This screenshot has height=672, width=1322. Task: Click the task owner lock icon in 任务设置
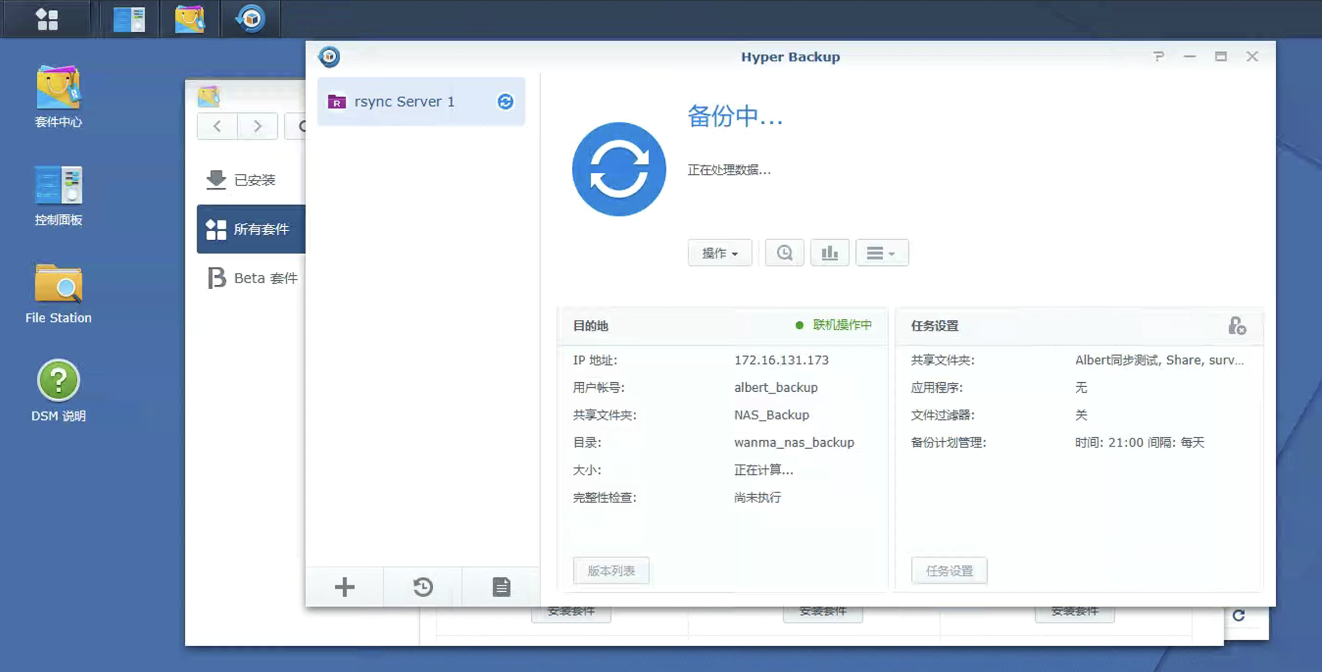[1237, 325]
